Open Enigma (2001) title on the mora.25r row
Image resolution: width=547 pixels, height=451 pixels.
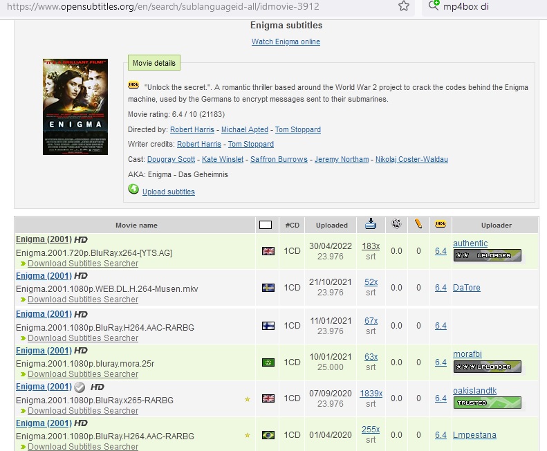point(44,351)
